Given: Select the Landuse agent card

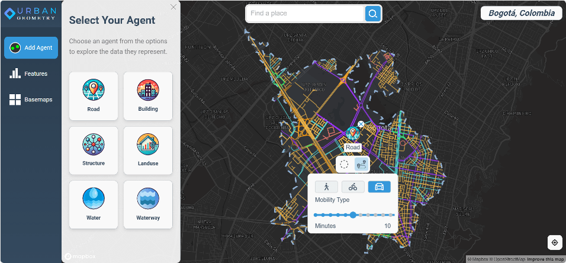Looking at the screenshot, I should pos(148,150).
